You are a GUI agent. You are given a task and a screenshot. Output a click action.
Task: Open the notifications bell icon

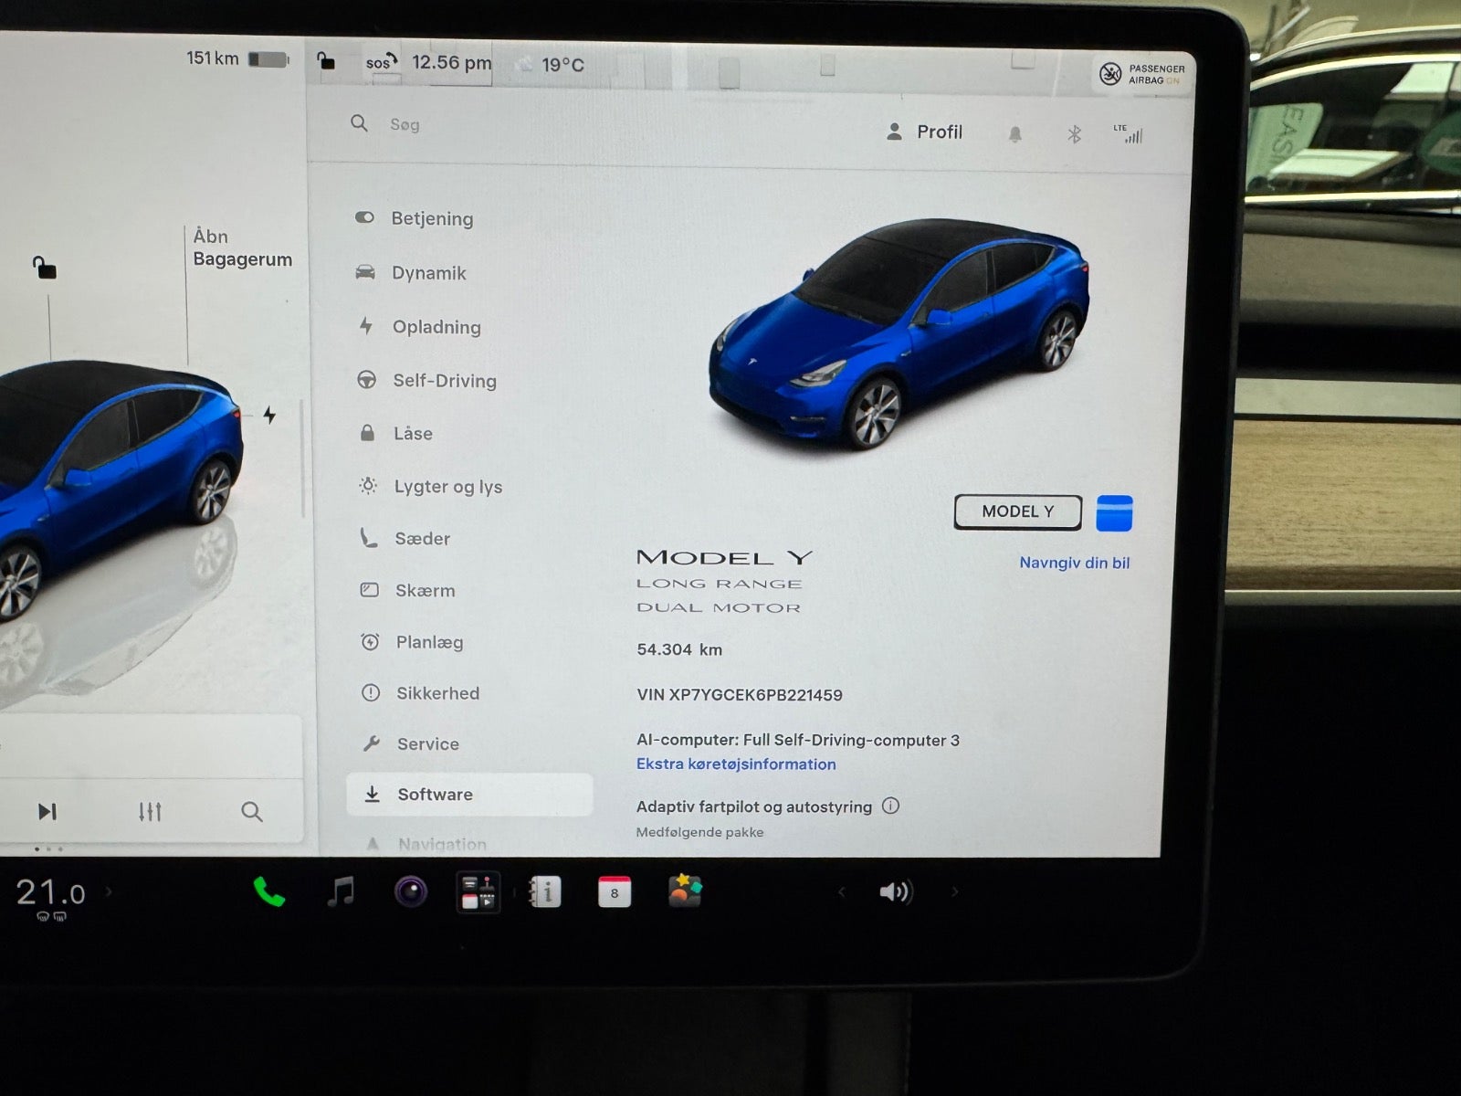pyautogui.click(x=1014, y=134)
